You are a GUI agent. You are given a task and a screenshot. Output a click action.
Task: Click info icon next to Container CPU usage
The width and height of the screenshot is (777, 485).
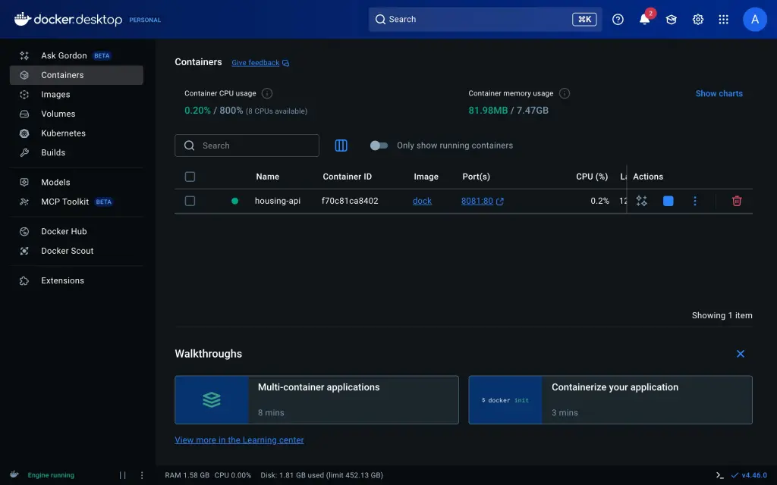[266, 93]
